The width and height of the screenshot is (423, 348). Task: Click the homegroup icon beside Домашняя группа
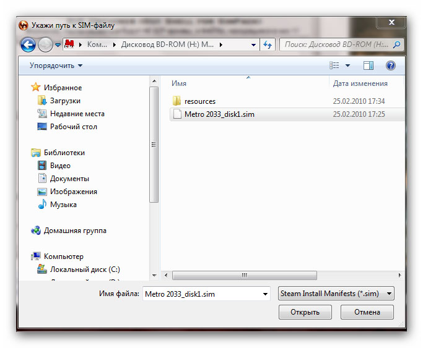[x=36, y=231]
